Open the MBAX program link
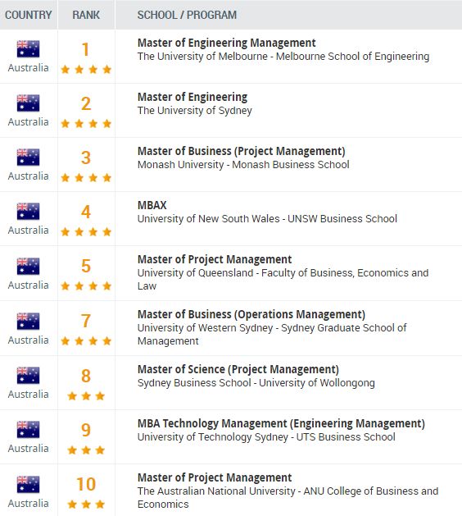462x516 pixels. 152,205
